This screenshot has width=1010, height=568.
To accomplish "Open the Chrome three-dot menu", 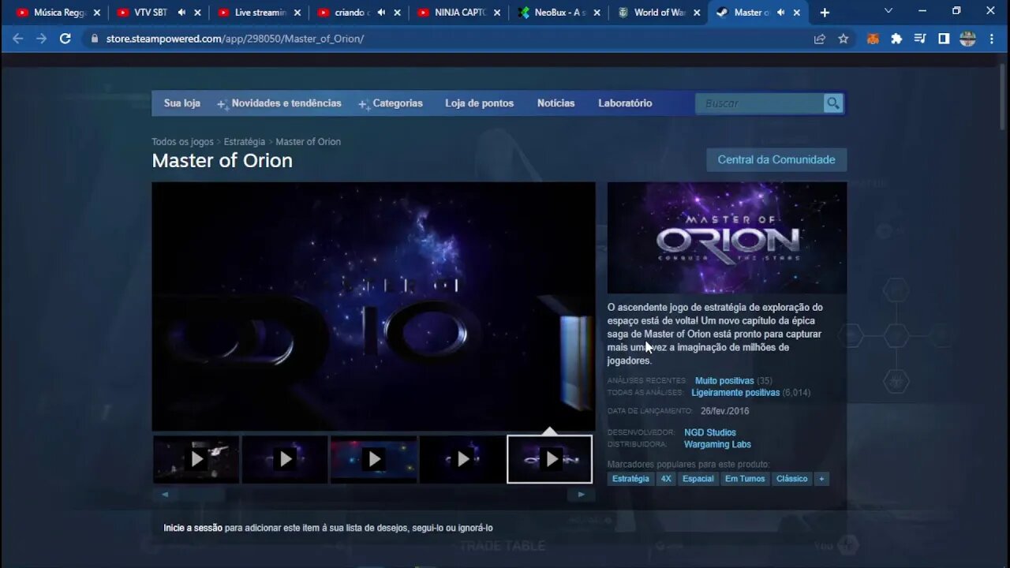I will click(x=992, y=39).
